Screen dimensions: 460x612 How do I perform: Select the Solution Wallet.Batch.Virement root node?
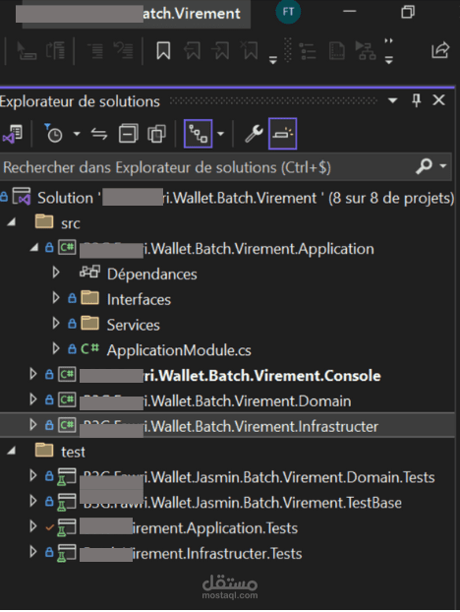click(x=246, y=198)
